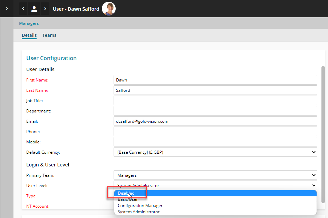Click the Email address field

[x=215, y=121]
